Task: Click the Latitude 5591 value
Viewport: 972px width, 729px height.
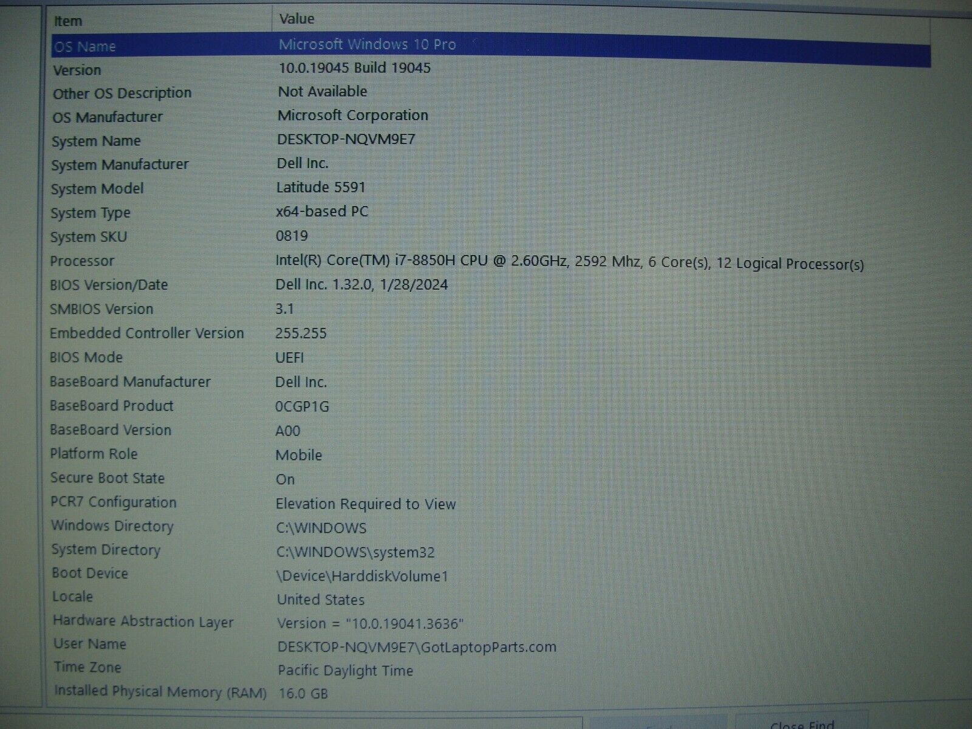Action: click(x=321, y=188)
